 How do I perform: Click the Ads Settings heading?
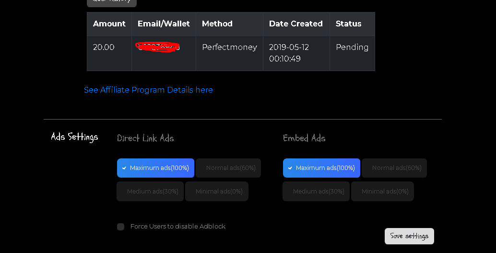[x=75, y=137]
